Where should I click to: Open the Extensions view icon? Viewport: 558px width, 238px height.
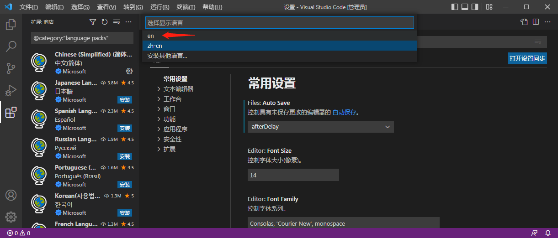[11, 112]
